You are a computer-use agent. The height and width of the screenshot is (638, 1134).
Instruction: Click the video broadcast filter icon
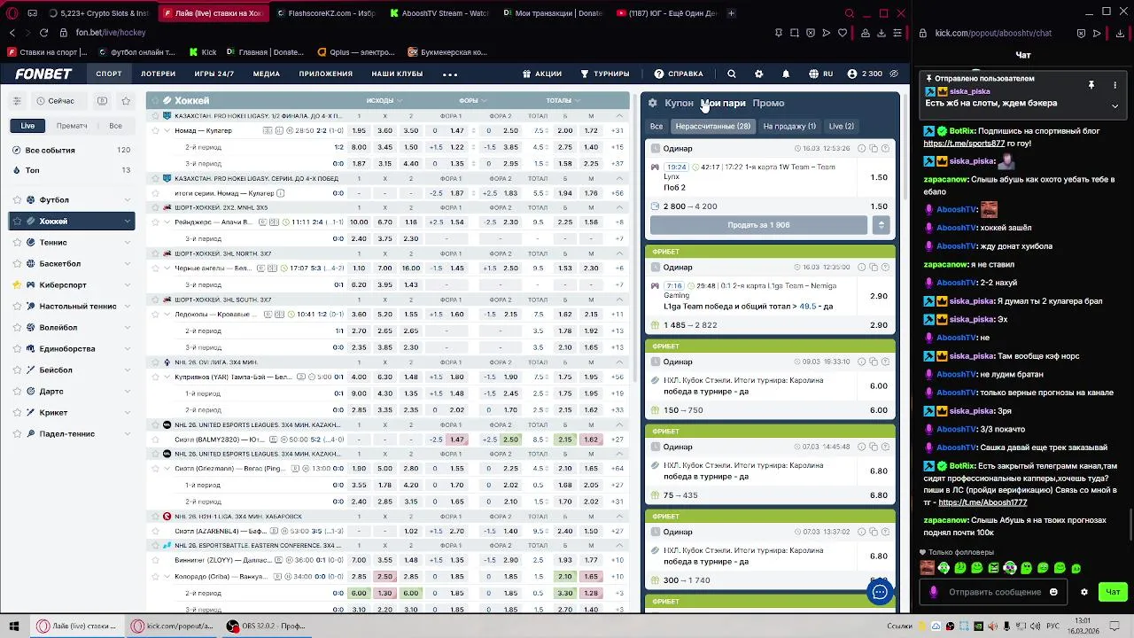pyautogui.click(x=102, y=101)
